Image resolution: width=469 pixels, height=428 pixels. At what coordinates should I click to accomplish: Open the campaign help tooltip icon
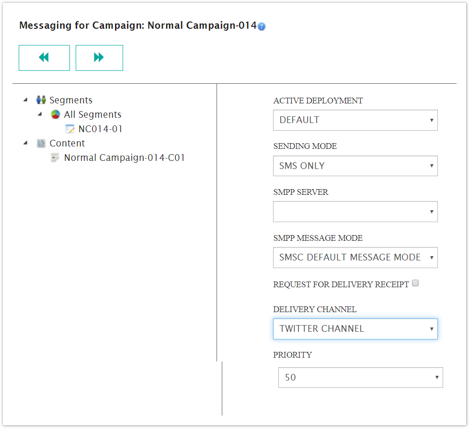pos(261,27)
